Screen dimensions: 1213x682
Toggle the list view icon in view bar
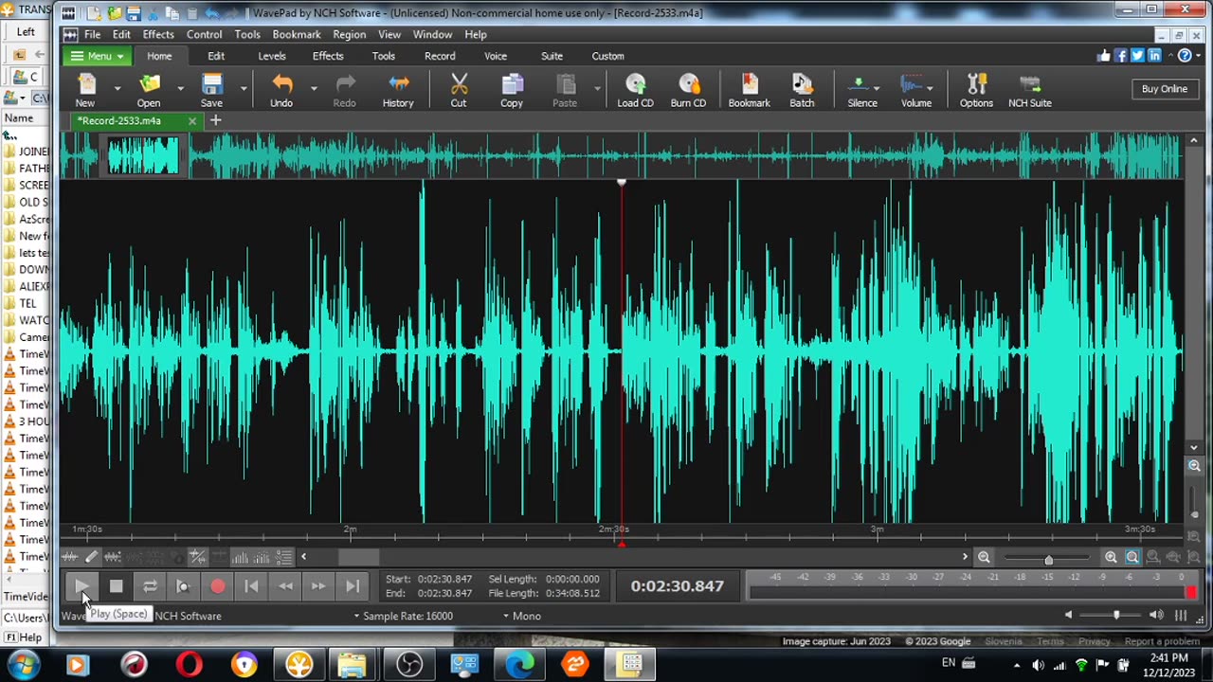coord(283,557)
